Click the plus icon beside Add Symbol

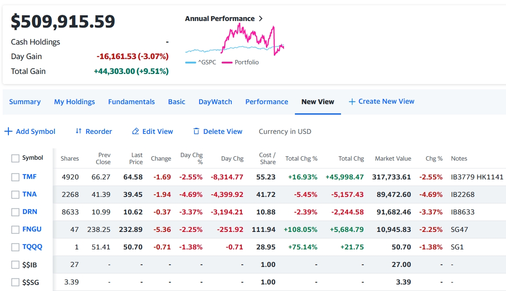[8, 131]
